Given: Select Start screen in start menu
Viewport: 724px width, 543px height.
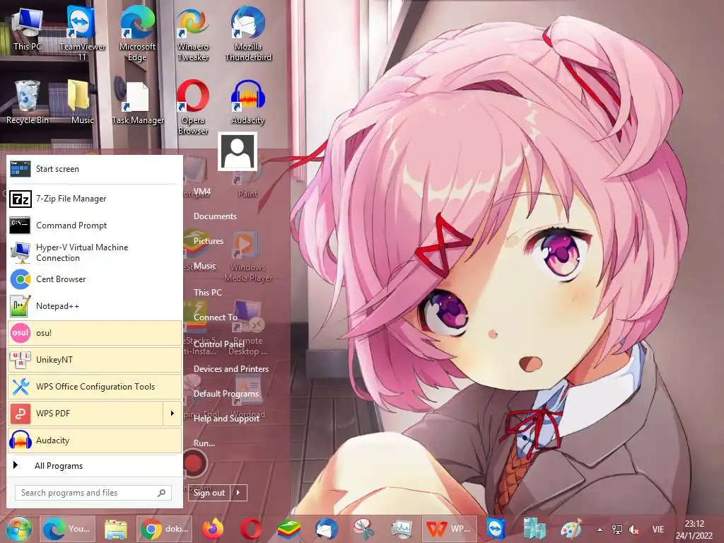Looking at the screenshot, I should click(x=95, y=169).
